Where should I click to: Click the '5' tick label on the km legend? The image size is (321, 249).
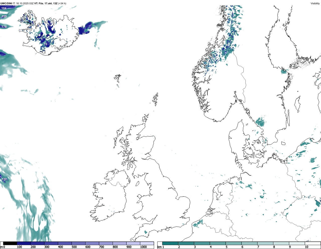(x=226, y=247)
